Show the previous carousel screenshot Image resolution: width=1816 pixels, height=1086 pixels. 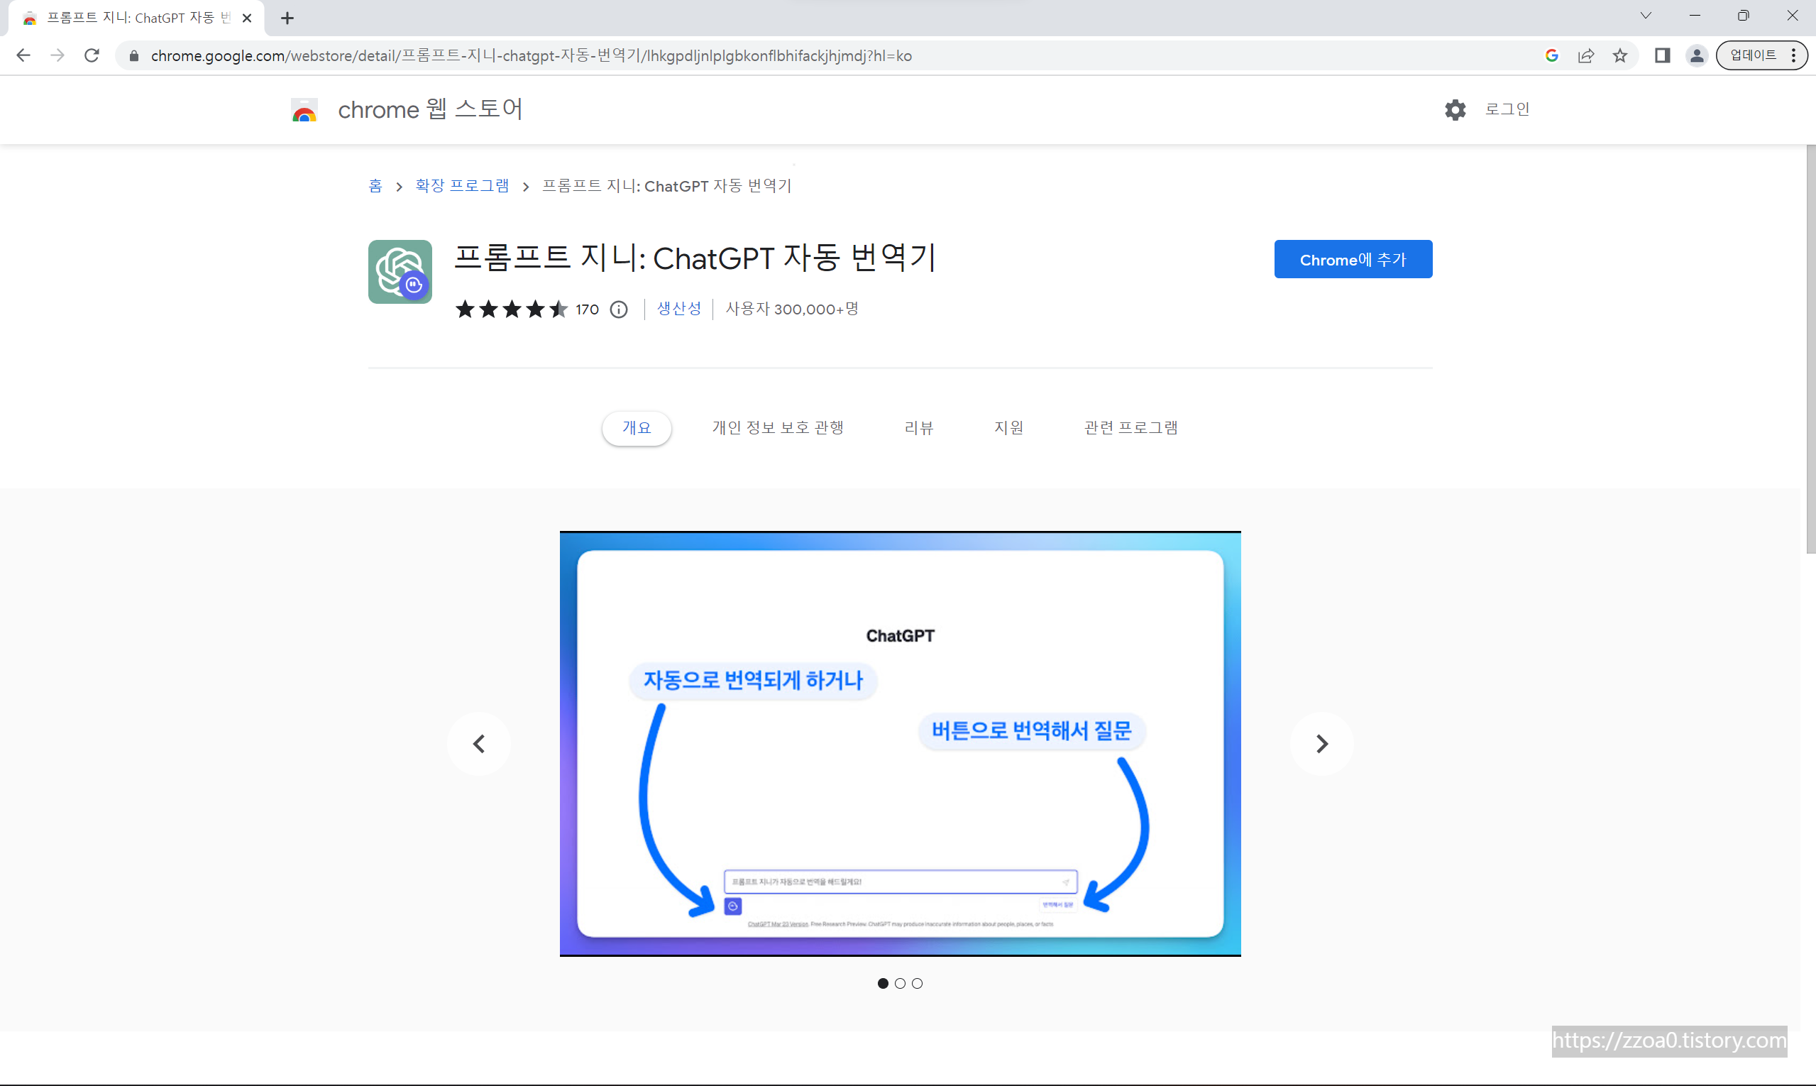[x=479, y=743]
